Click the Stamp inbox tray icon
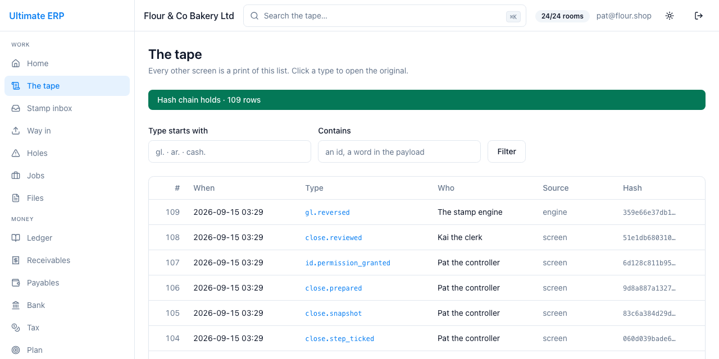The height and width of the screenshot is (359, 719). [16, 108]
